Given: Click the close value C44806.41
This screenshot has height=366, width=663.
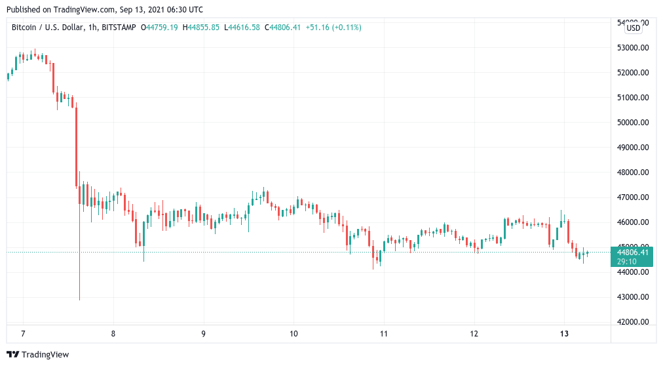Looking at the screenshot, I should (x=282, y=28).
